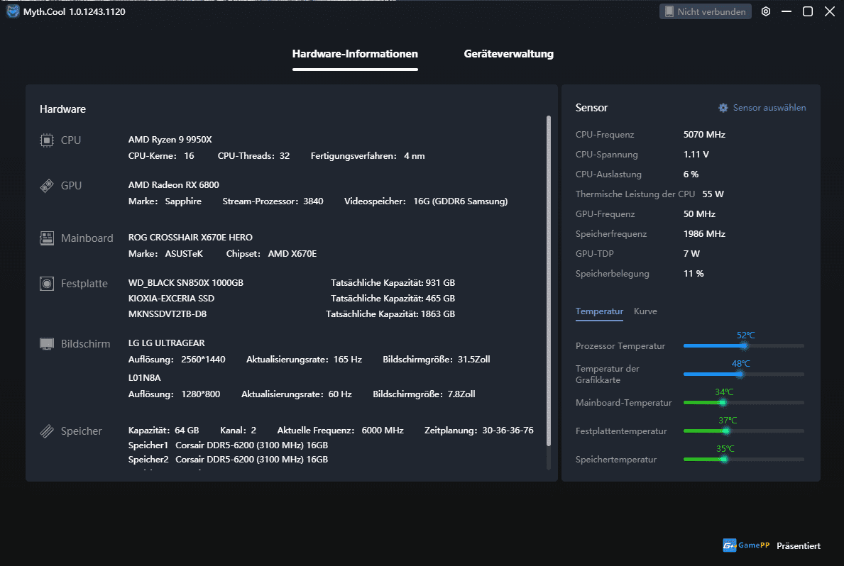
Task: Open settings via the hexagon gear icon
Action: click(x=765, y=11)
